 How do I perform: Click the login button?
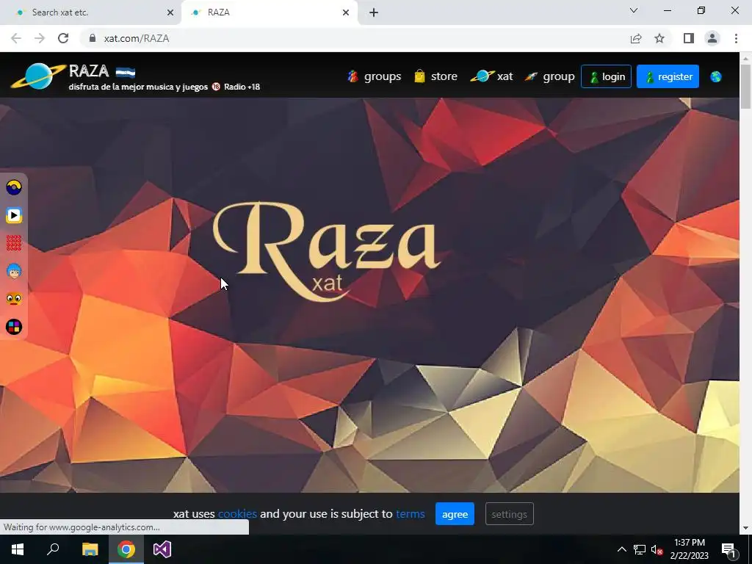click(x=606, y=76)
